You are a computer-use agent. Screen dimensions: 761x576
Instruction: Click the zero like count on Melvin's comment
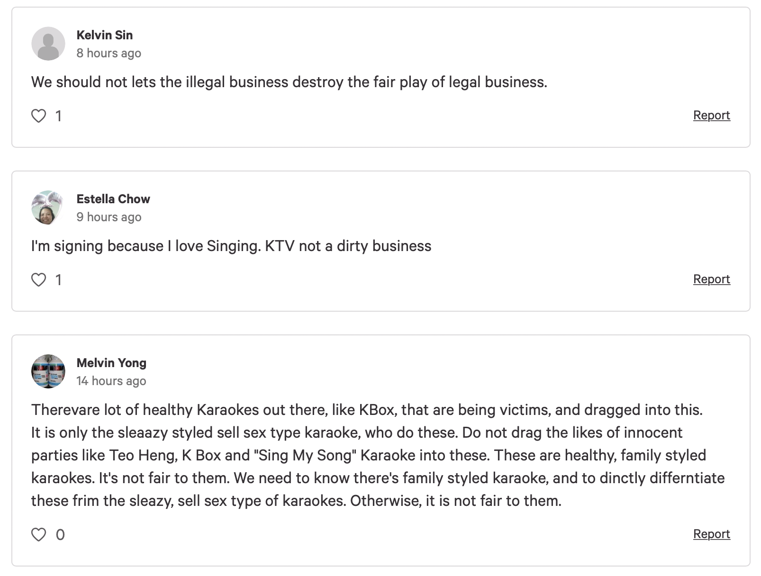tap(60, 534)
